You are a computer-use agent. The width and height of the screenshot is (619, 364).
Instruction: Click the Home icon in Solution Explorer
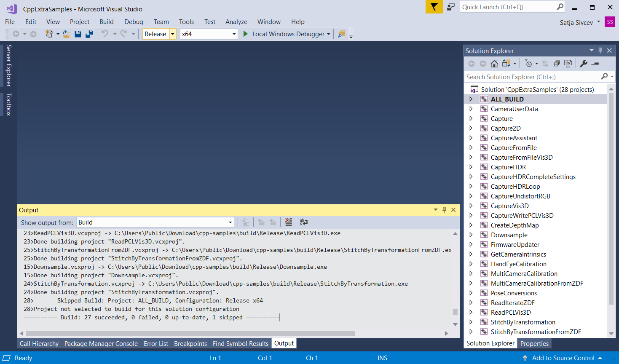pyautogui.click(x=494, y=64)
